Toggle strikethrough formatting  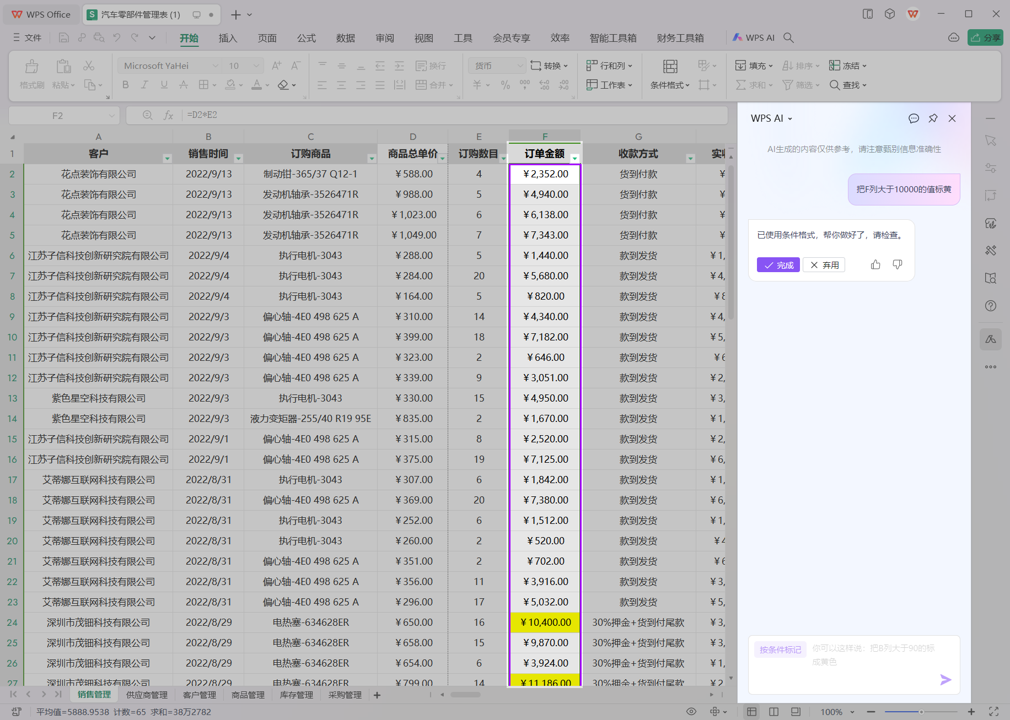(184, 85)
